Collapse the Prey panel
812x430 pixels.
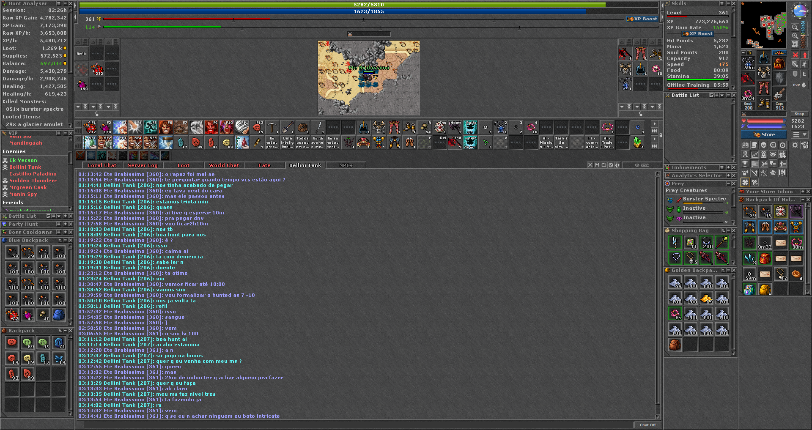tap(728, 184)
